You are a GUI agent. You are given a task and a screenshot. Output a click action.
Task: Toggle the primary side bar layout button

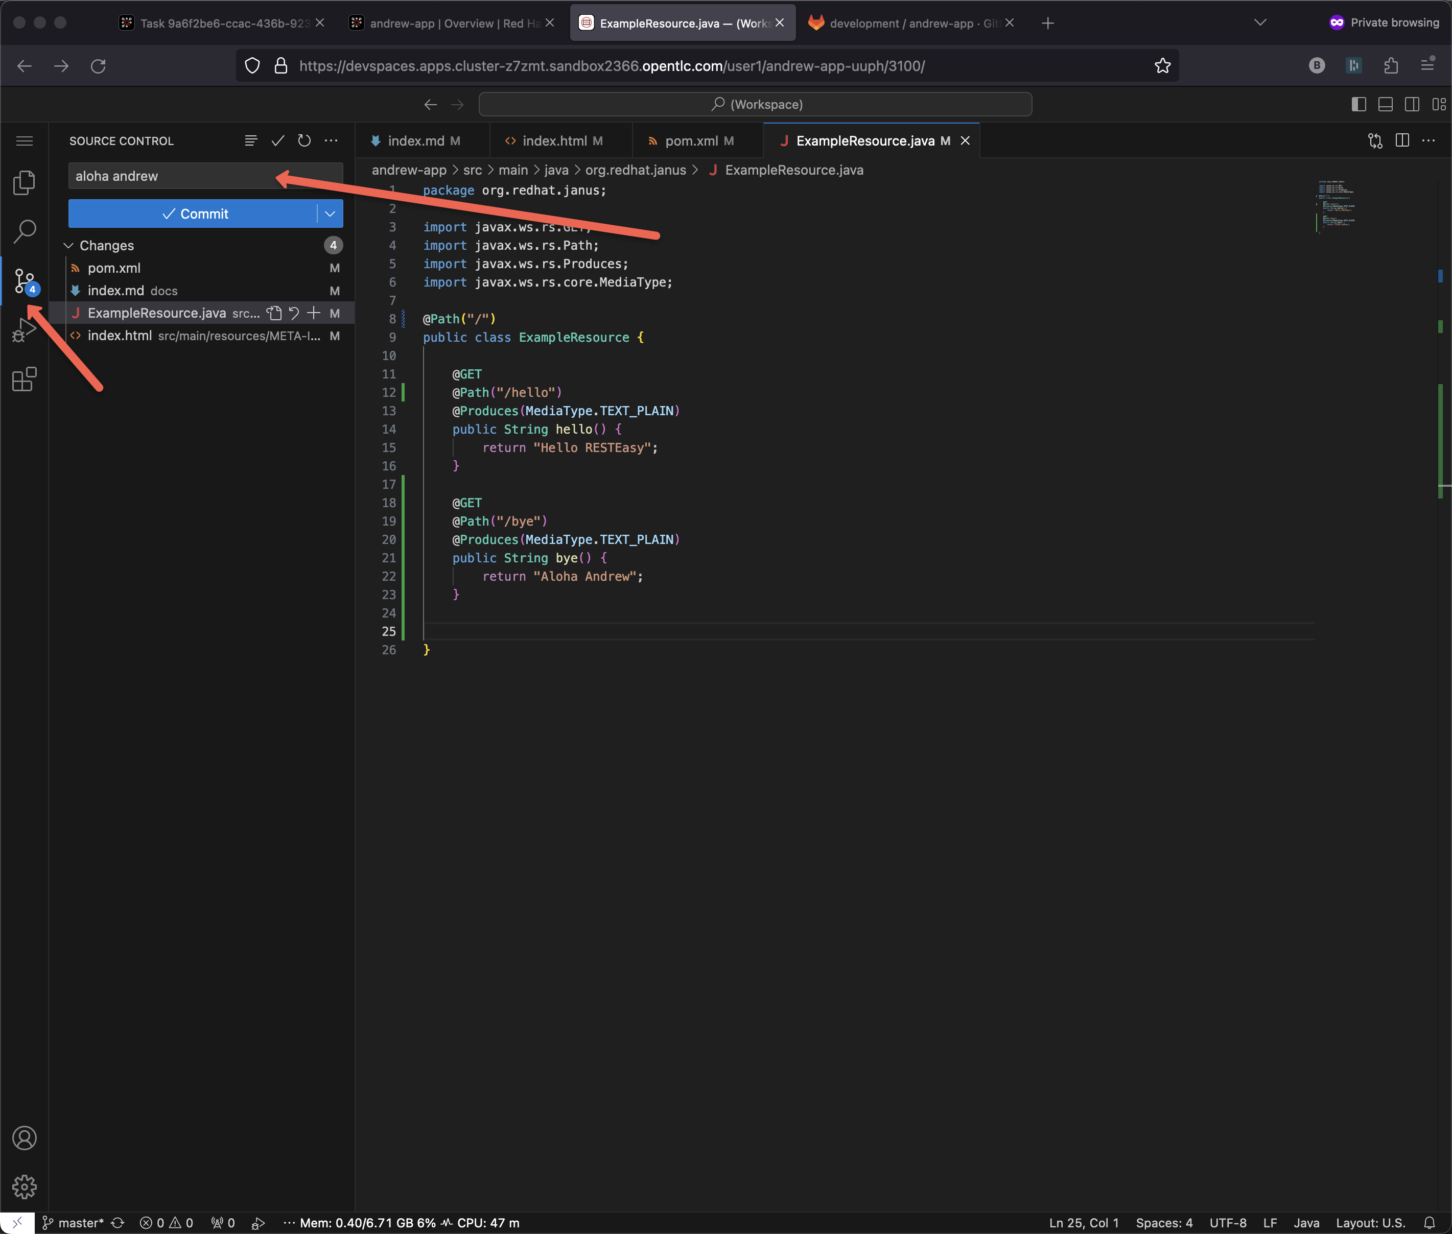tap(1358, 104)
